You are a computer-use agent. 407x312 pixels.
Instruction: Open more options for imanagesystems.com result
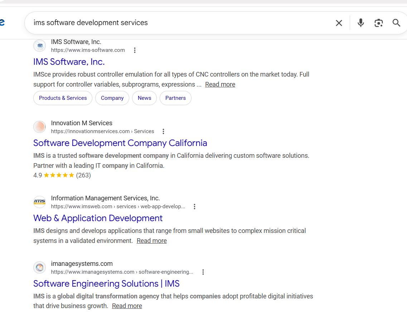[x=203, y=272]
